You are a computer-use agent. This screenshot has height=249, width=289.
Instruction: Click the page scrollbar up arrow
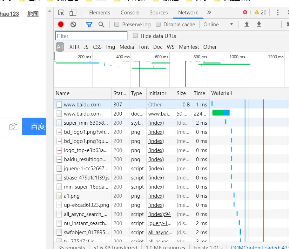(49, 11)
